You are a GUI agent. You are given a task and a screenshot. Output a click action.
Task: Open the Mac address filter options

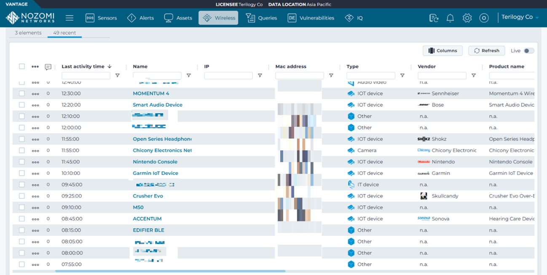click(331, 76)
